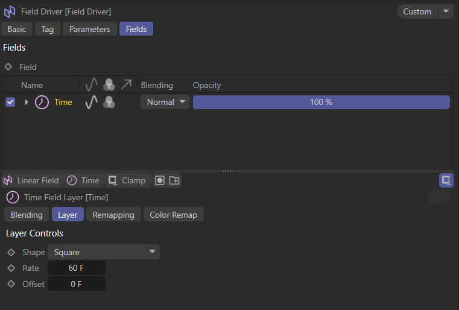Switch to the Parameters tab
Image resolution: width=459 pixels, height=310 pixels.
coord(89,29)
